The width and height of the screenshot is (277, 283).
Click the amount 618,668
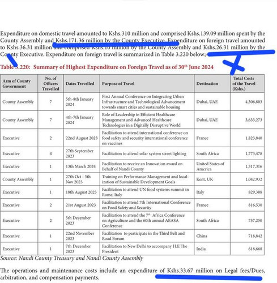click(255, 249)
